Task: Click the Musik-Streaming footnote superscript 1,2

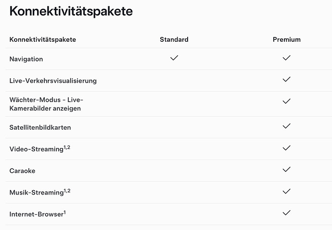Action: (x=67, y=191)
